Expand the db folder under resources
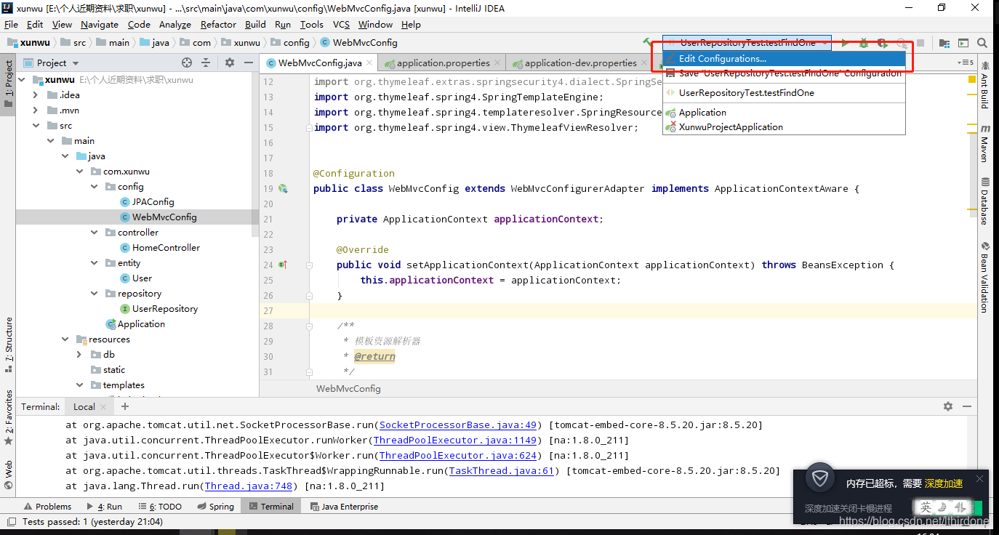999x535 pixels. pos(79,354)
